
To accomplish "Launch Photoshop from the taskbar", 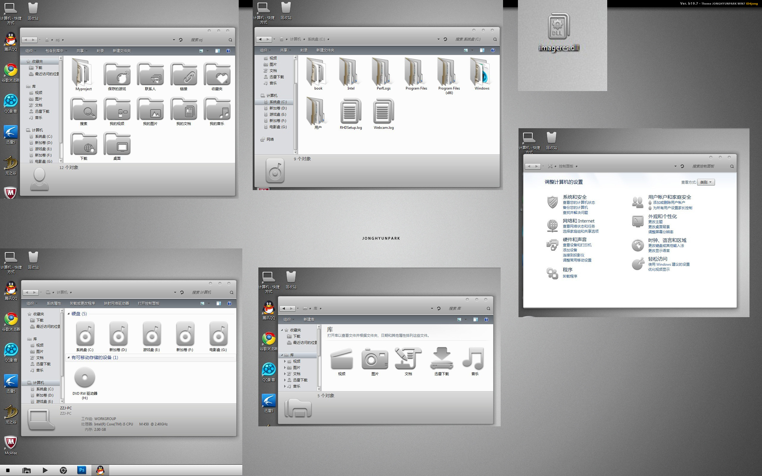I will click(x=82, y=470).
